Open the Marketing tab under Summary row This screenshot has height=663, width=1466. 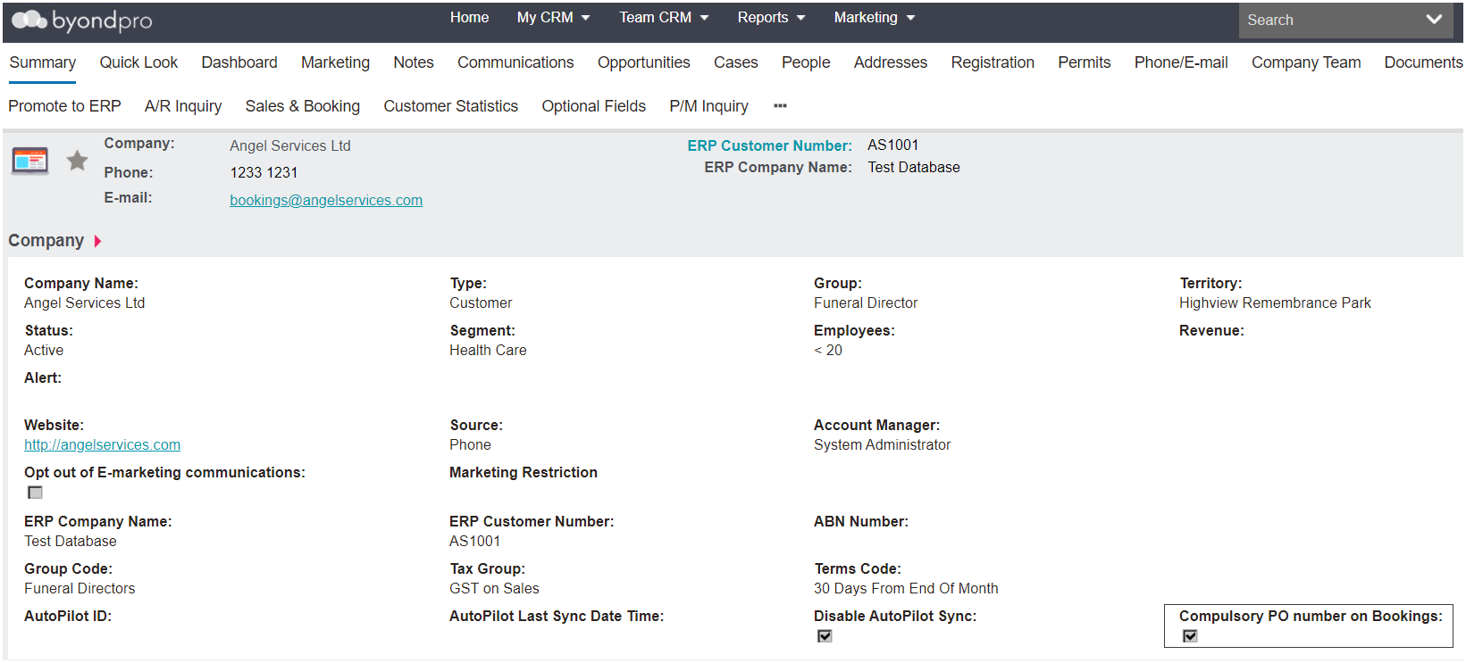(335, 62)
